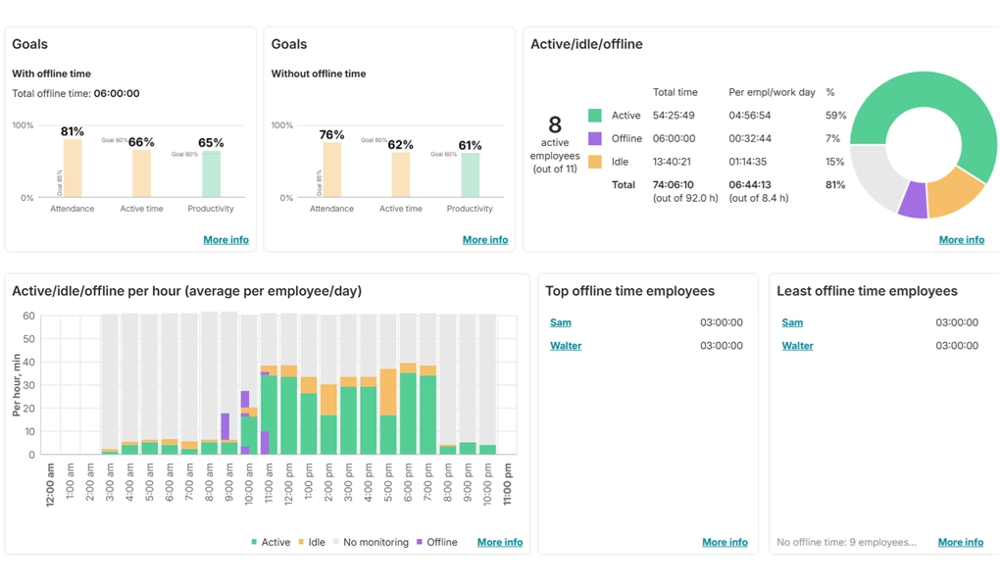The height and width of the screenshot is (588, 1000).
Task: Open Walter in Top offline time employees
Action: (x=566, y=346)
